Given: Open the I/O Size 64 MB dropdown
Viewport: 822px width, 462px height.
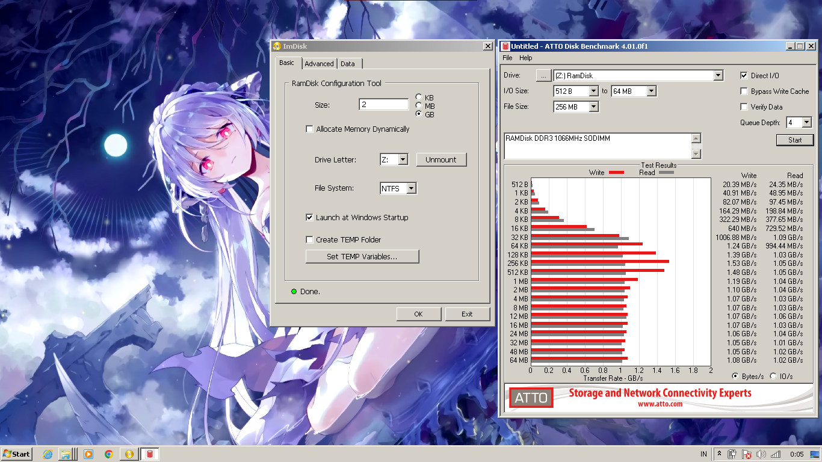Looking at the screenshot, I should pos(651,91).
